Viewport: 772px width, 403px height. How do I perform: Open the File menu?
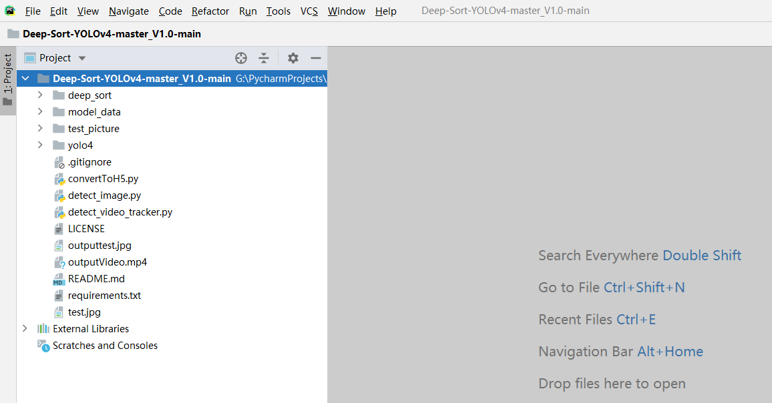click(x=33, y=11)
